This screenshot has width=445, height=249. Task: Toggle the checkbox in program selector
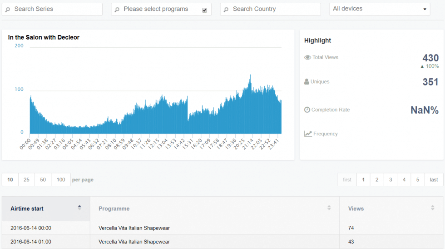[x=204, y=10]
